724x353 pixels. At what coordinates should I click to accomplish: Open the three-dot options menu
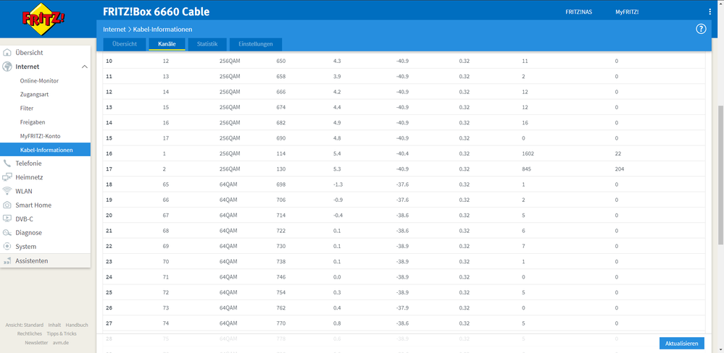click(710, 12)
